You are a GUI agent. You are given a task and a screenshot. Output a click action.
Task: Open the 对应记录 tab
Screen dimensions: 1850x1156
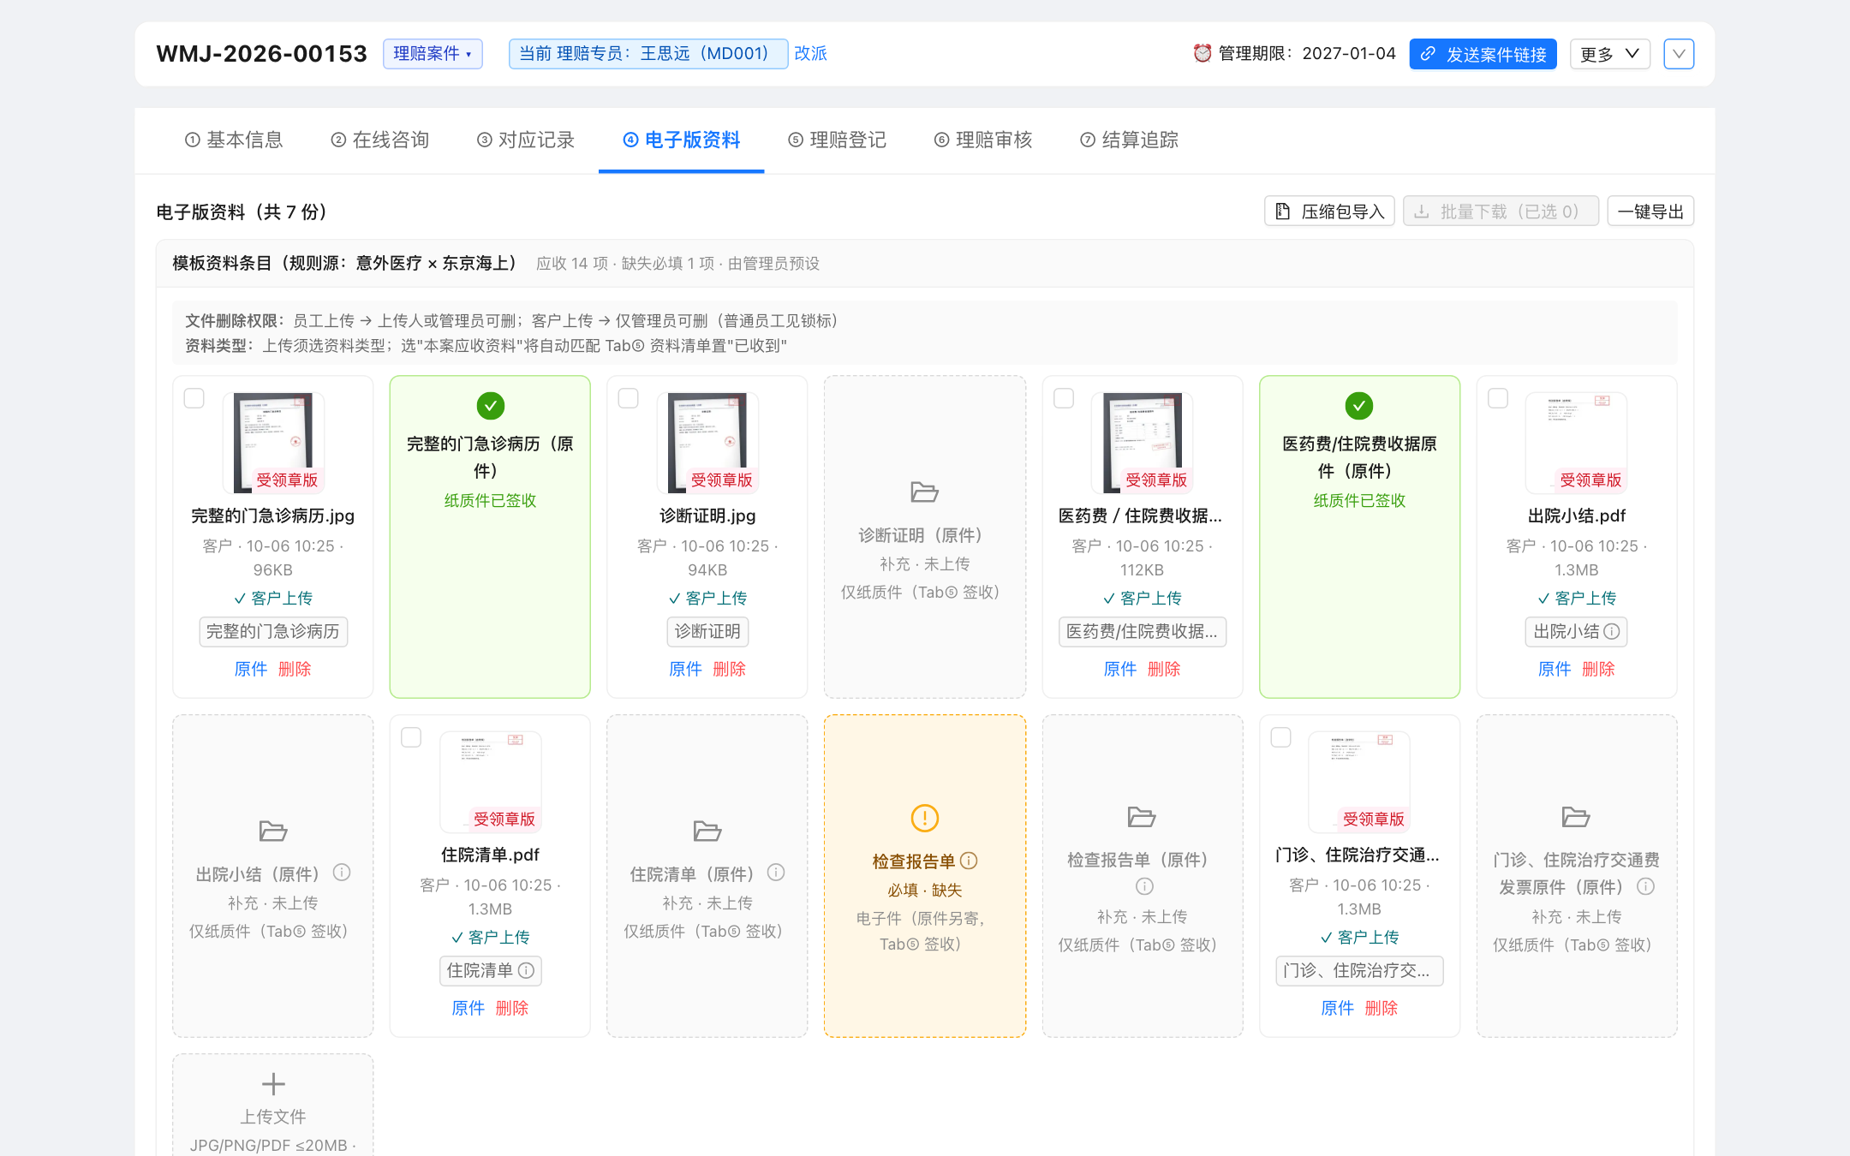click(526, 140)
